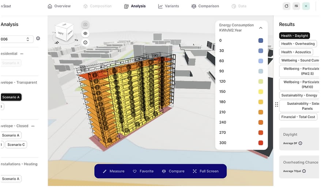Click the camera snapshot icon in viewport
This screenshot has height=188, width=321.
85,25
